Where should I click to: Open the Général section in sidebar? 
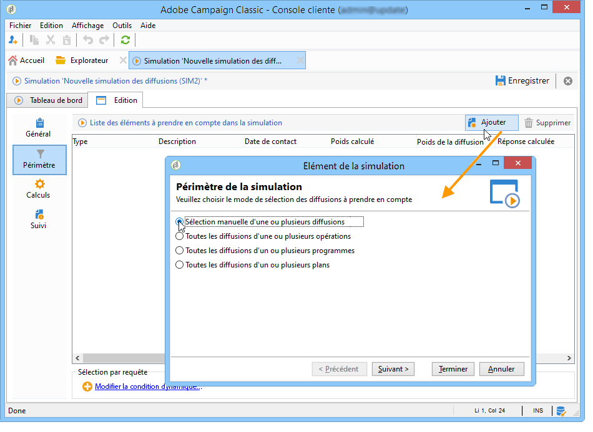(x=39, y=128)
